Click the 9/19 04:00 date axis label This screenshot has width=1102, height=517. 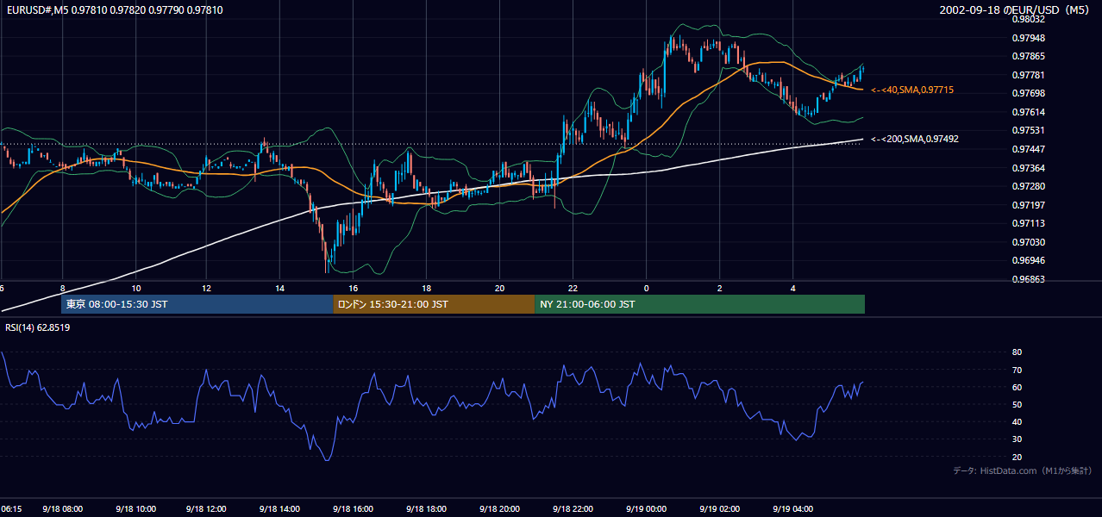click(x=792, y=509)
